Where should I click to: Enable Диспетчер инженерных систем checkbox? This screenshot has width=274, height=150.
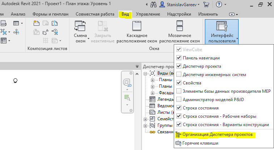[178, 75]
